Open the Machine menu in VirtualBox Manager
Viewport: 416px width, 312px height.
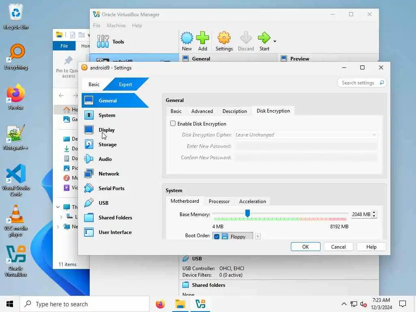[116, 26]
